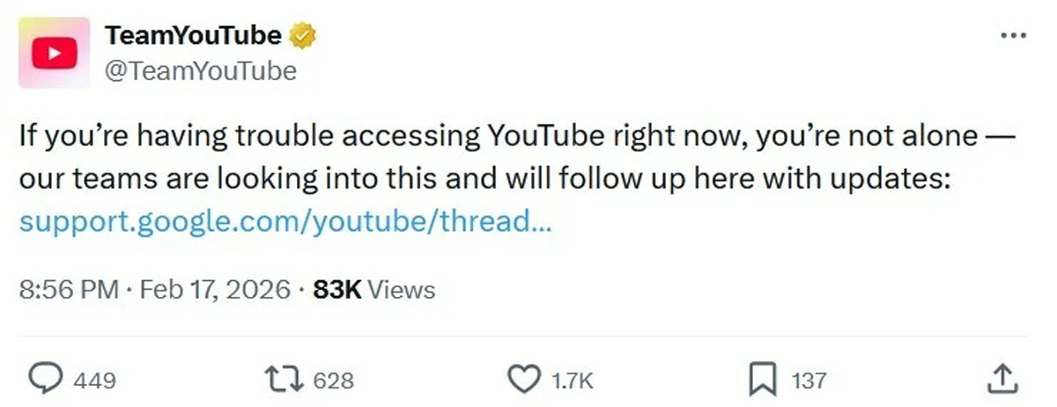Click the 137 bookmarks count
The width and height of the screenshot is (1057, 407).
coord(809,381)
